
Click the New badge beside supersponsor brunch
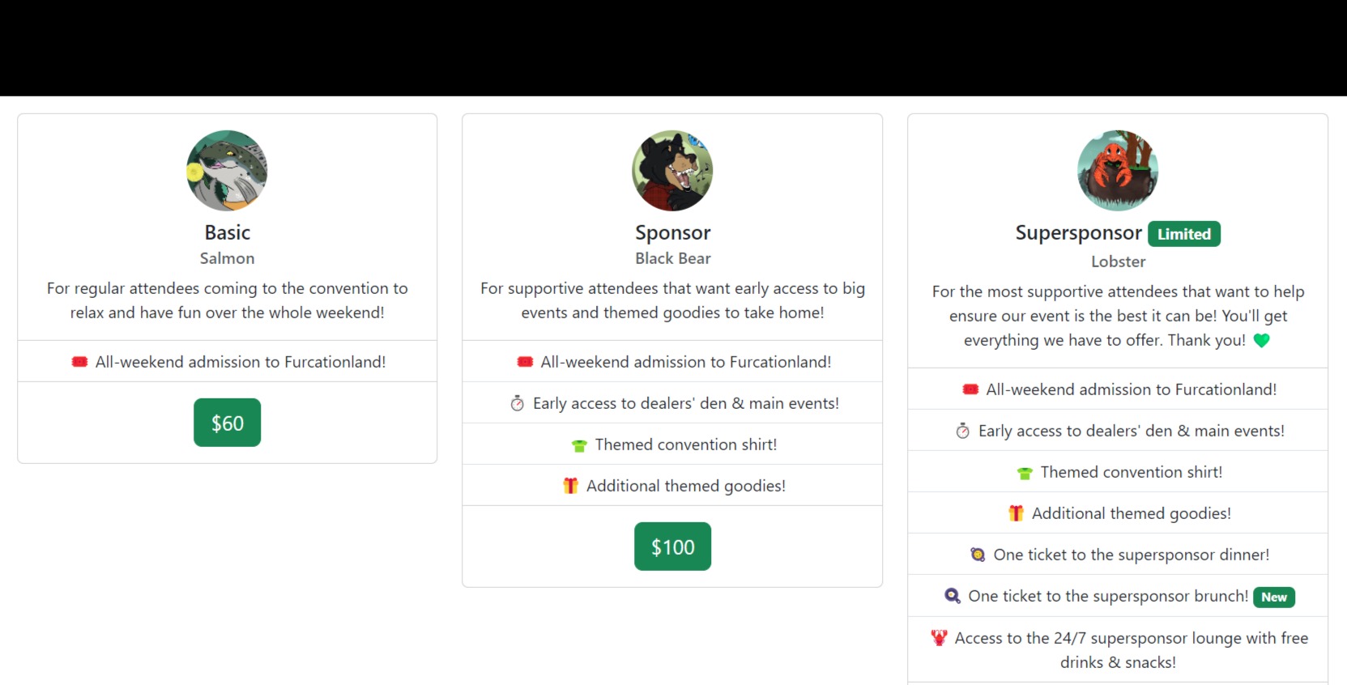[1273, 598]
